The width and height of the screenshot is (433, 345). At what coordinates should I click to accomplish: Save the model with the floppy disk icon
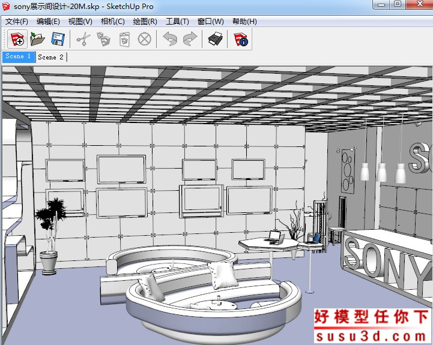pyautogui.click(x=58, y=39)
